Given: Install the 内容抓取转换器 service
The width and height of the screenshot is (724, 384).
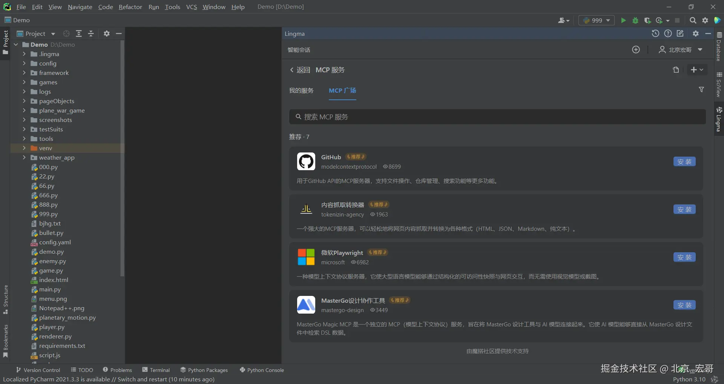Looking at the screenshot, I should coord(684,209).
